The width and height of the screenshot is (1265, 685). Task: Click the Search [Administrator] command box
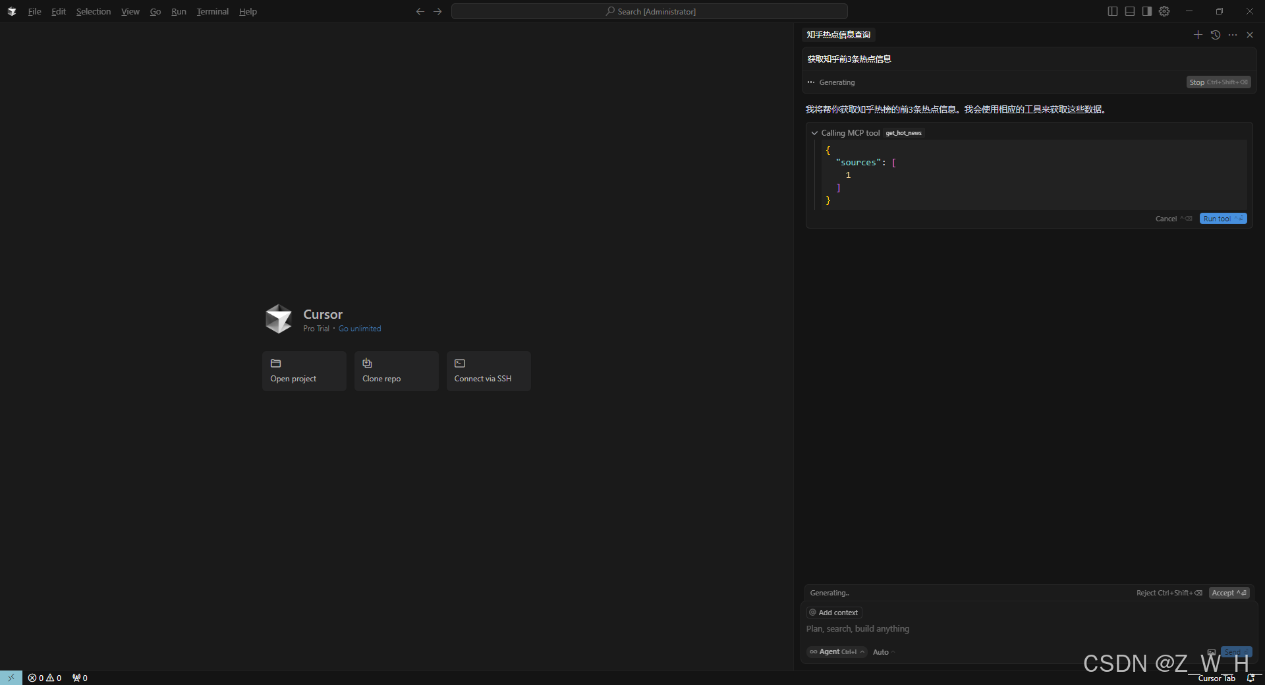tap(650, 11)
